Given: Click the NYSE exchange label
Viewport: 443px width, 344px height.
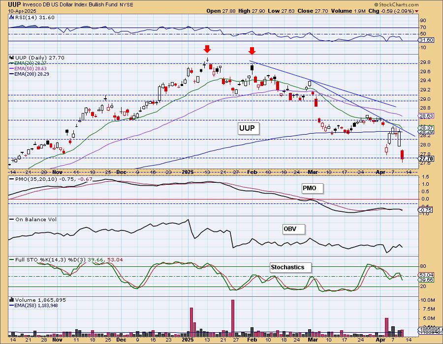Looking at the screenshot, I should coord(127,5).
